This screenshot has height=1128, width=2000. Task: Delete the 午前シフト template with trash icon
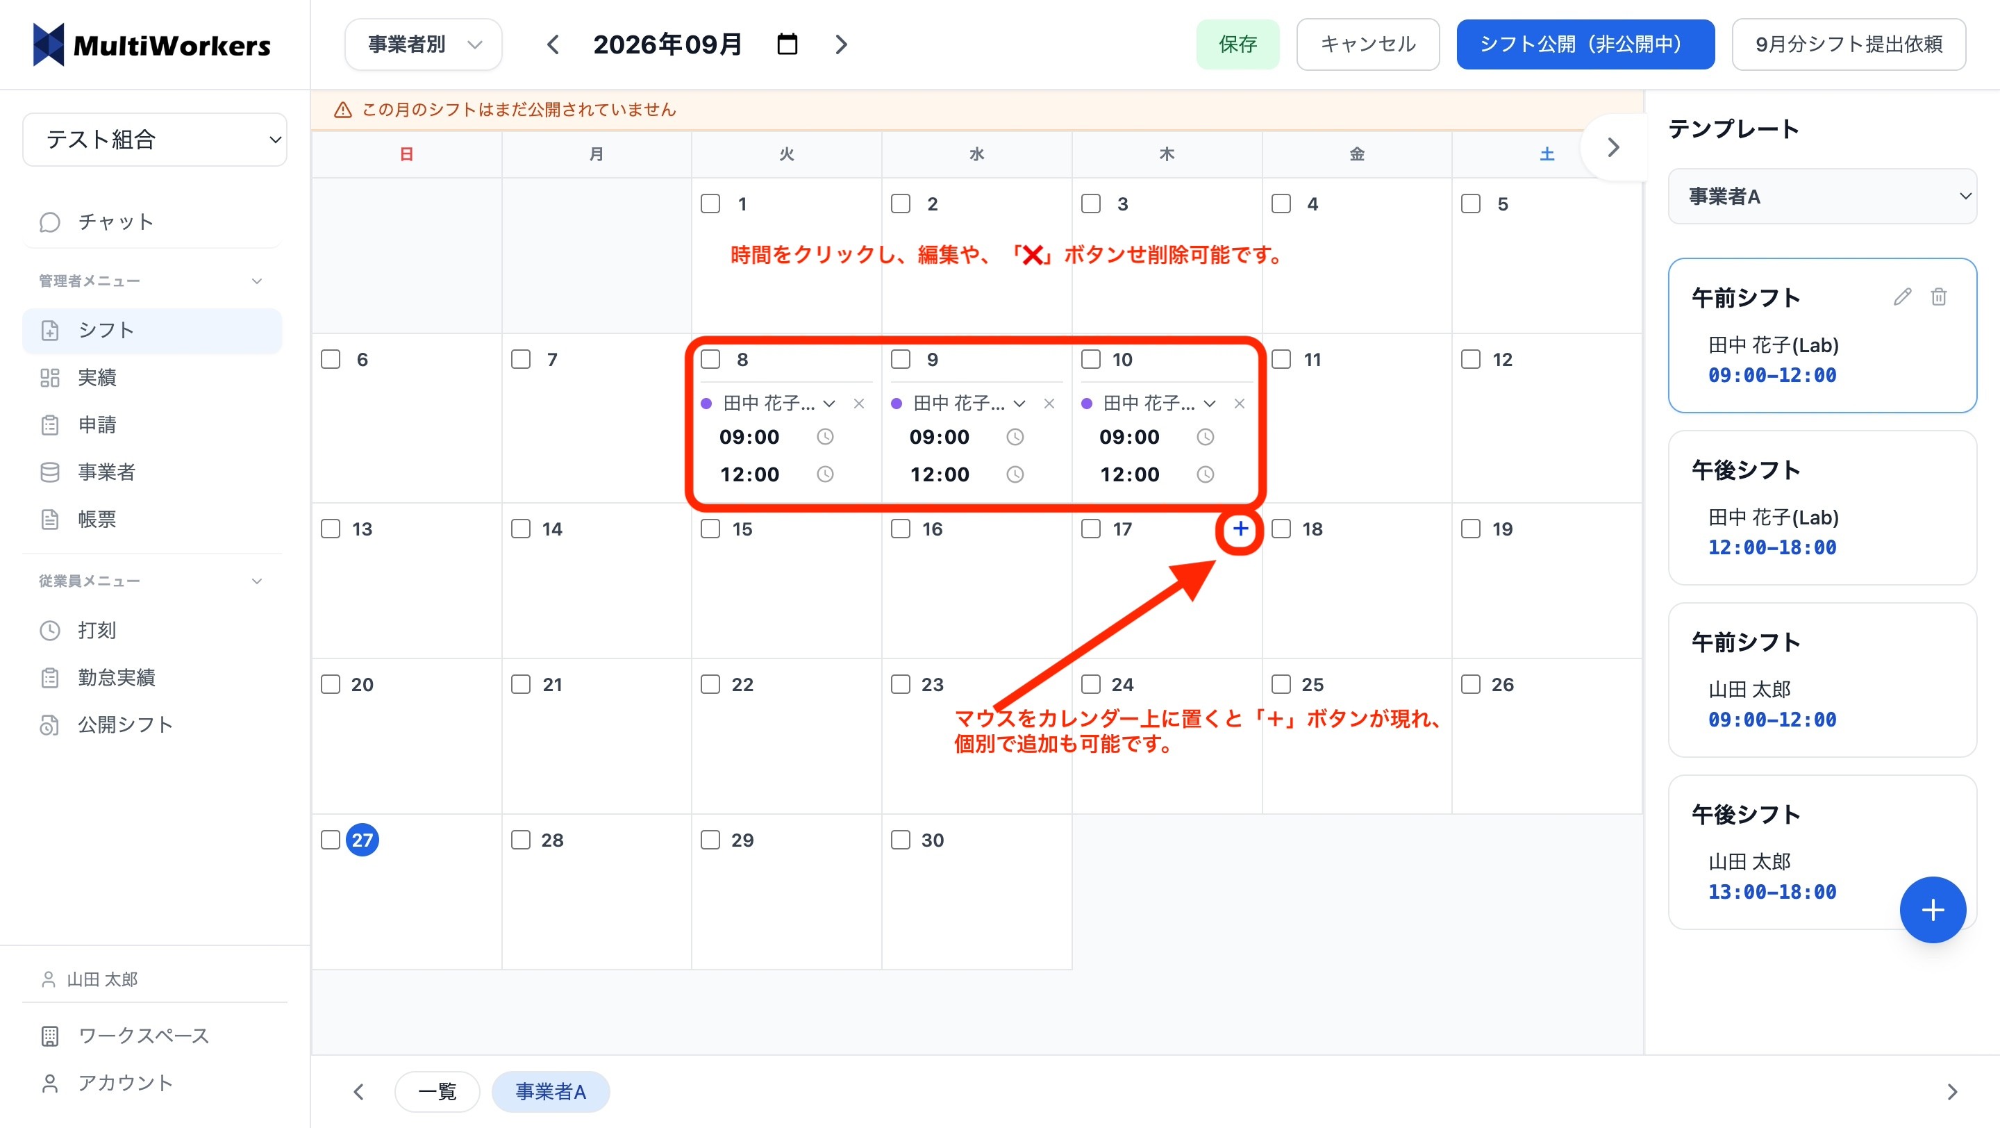click(x=1939, y=297)
